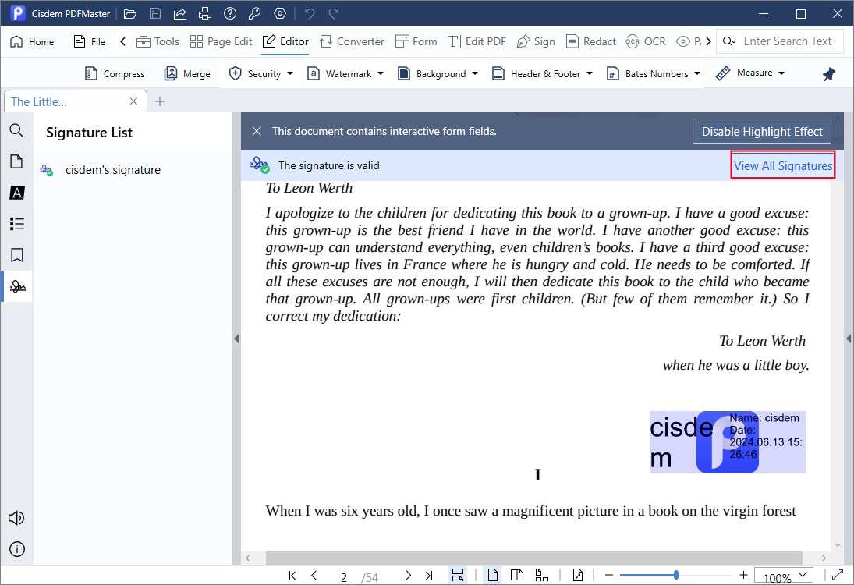Go to the Home tab
Viewport: 854px width, 585px height.
pyautogui.click(x=33, y=41)
